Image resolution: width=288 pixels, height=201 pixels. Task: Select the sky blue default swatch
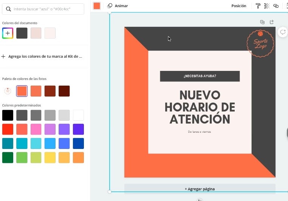pyautogui.click(x=50, y=143)
